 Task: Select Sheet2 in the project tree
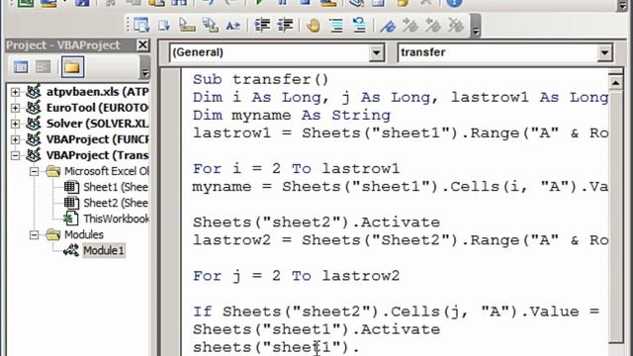(x=116, y=203)
